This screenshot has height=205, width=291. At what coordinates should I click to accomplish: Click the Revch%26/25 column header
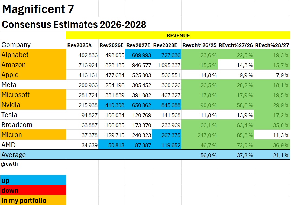click(199, 45)
